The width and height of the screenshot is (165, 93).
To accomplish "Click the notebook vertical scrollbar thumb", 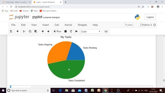I will click(x=164, y=80).
